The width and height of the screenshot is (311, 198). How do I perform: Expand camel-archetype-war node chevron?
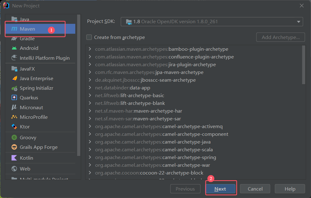[90, 165]
